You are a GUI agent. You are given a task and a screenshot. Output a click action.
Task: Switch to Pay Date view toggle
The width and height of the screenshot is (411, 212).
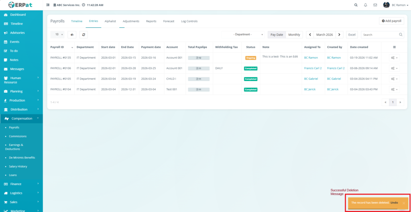[277, 35]
